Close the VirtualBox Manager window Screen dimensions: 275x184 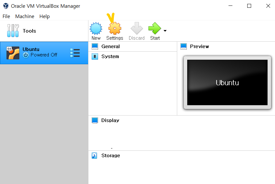tap(268, 6)
